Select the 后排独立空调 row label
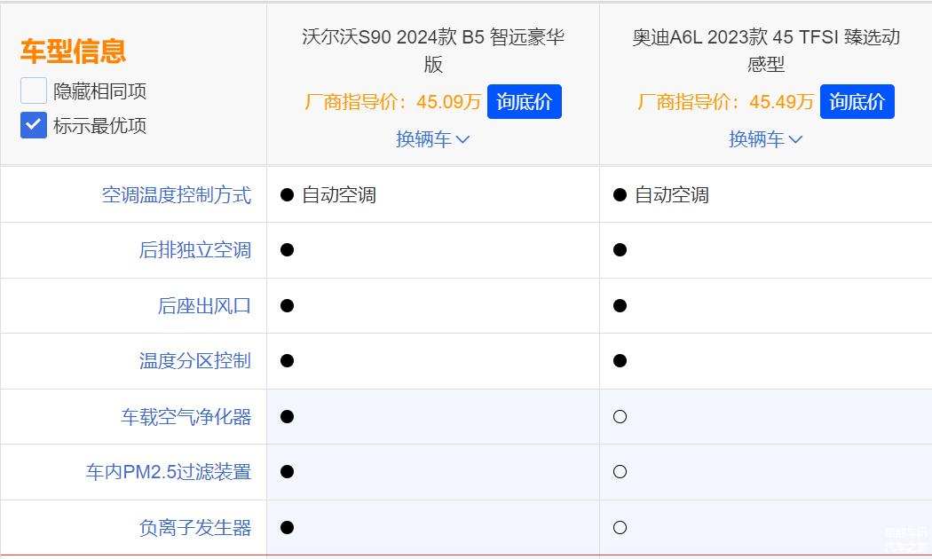The image size is (932, 559). click(194, 250)
